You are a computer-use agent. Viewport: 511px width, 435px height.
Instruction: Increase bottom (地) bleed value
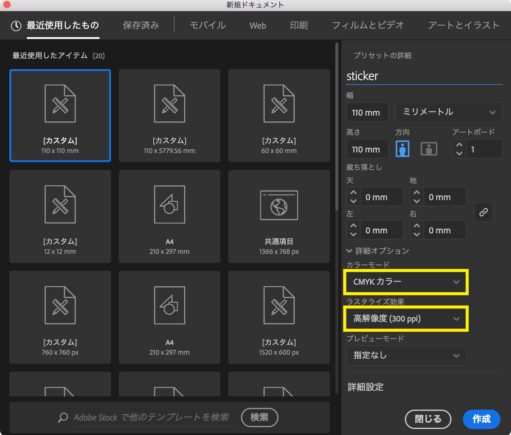pyautogui.click(x=417, y=192)
